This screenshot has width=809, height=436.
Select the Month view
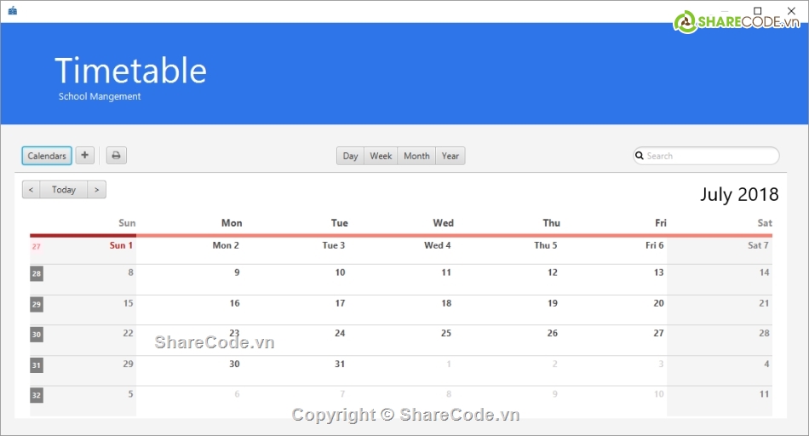coord(416,156)
